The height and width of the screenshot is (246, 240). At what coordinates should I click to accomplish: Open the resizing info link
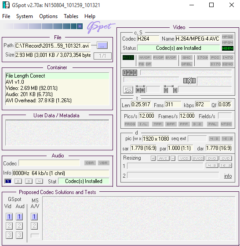pos(228,176)
